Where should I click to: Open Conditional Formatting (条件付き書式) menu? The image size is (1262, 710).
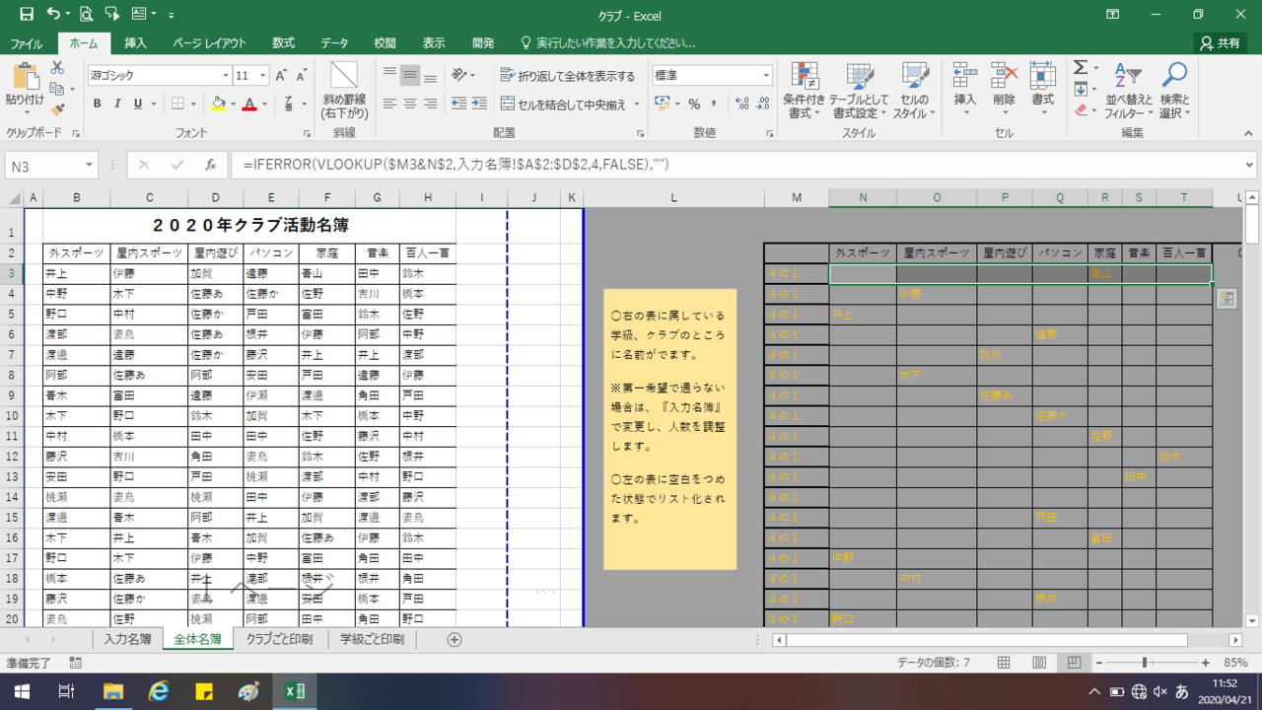click(x=805, y=91)
